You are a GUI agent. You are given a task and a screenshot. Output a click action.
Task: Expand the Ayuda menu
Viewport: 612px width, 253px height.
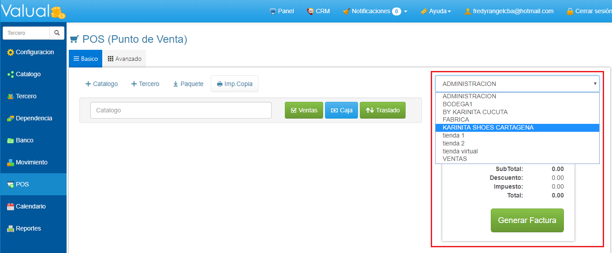[x=436, y=11]
